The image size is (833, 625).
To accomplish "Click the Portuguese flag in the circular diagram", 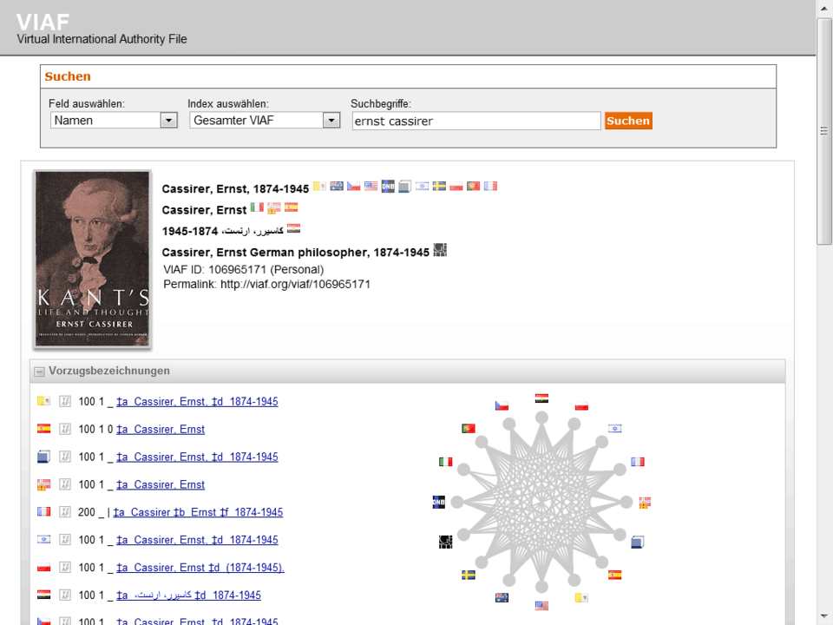I will [469, 429].
